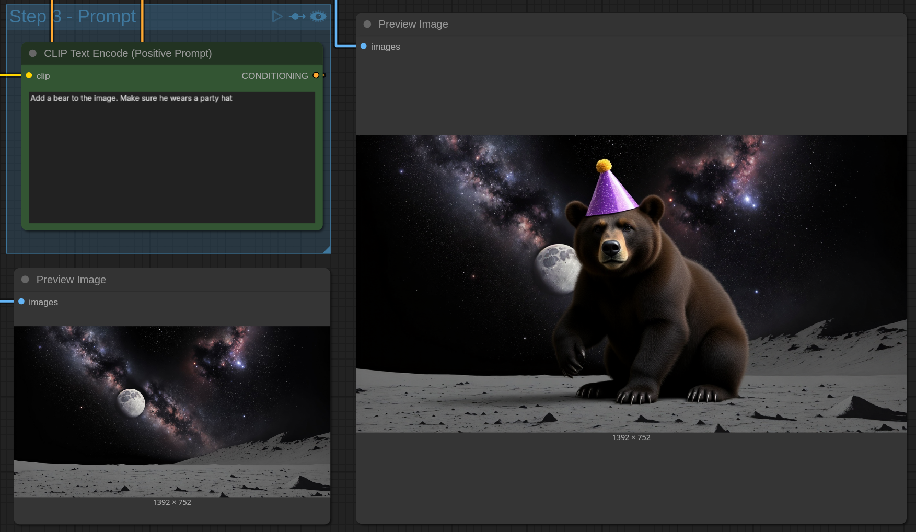Select the CLIP Text Encode (Positive Prompt) title
This screenshot has width=916, height=532.
[x=128, y=53]
